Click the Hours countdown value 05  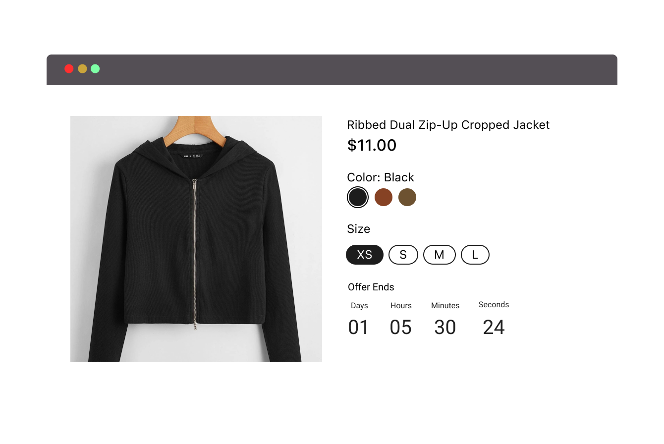(x=401, y=328)
